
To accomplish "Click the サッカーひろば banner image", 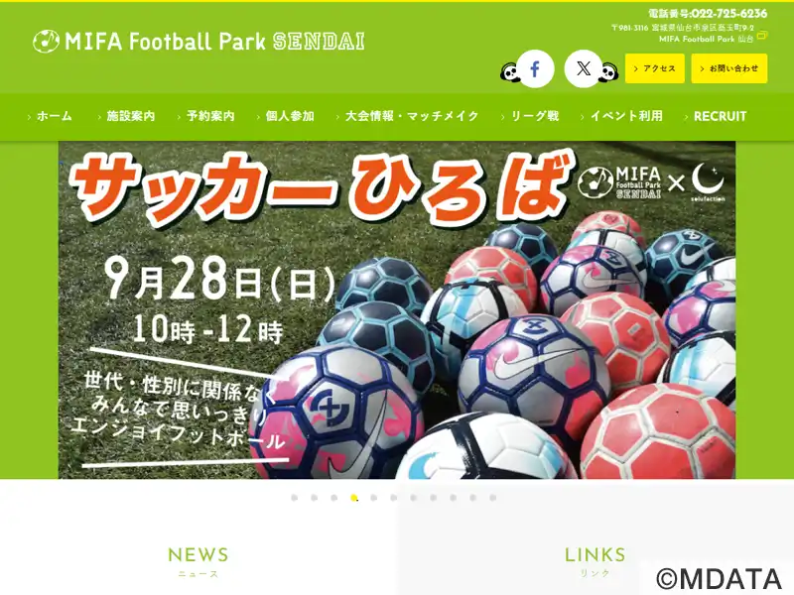I will point(397,310).
